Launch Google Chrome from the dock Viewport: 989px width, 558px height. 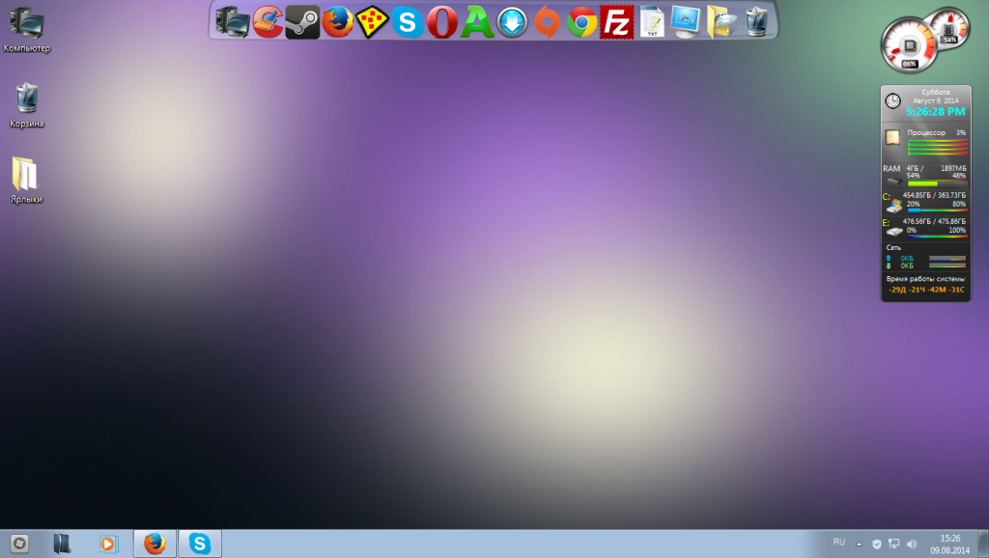click(x=581, y=21)
